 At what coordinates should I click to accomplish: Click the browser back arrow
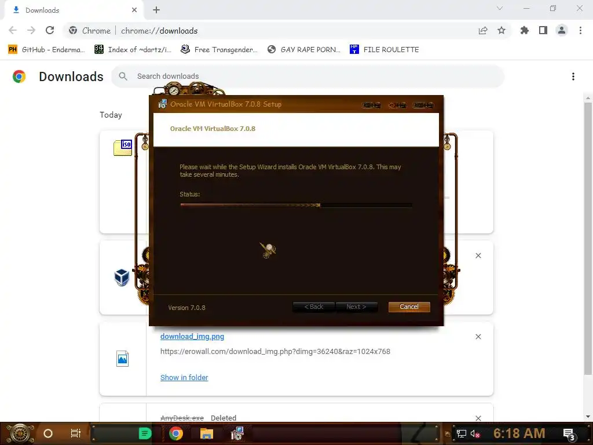(13, 30)
